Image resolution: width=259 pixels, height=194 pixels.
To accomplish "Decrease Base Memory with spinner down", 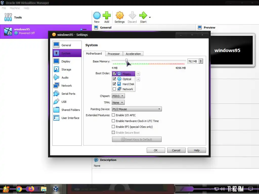I will pos(201,62).
